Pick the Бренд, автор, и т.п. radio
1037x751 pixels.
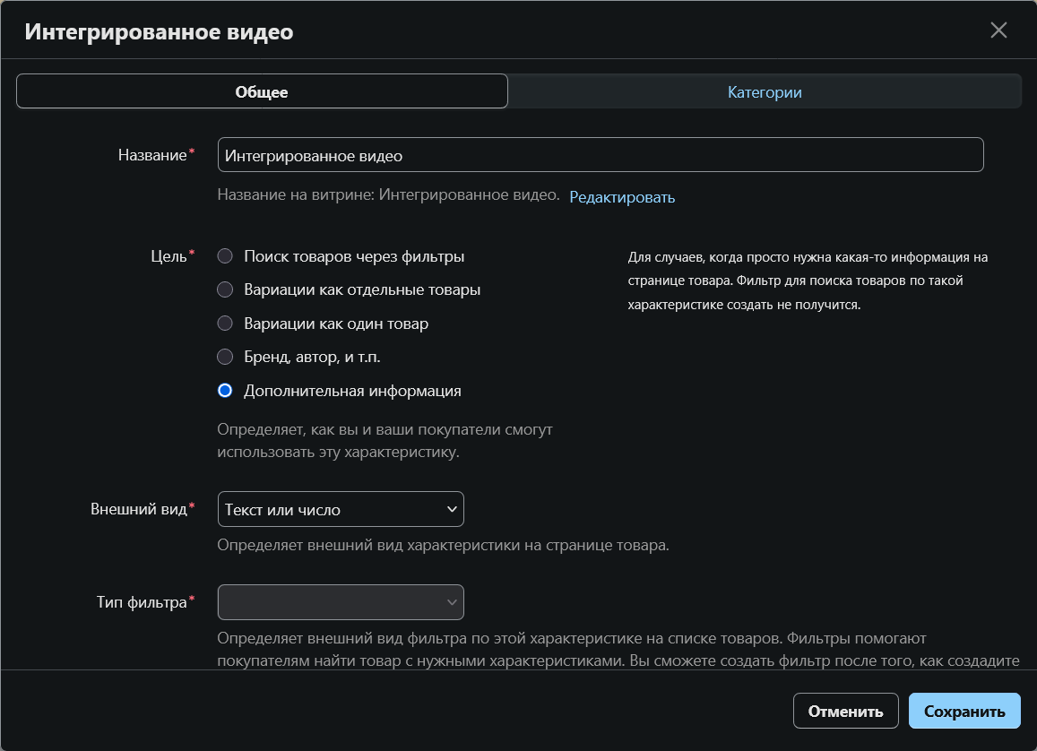pos(225,357)
